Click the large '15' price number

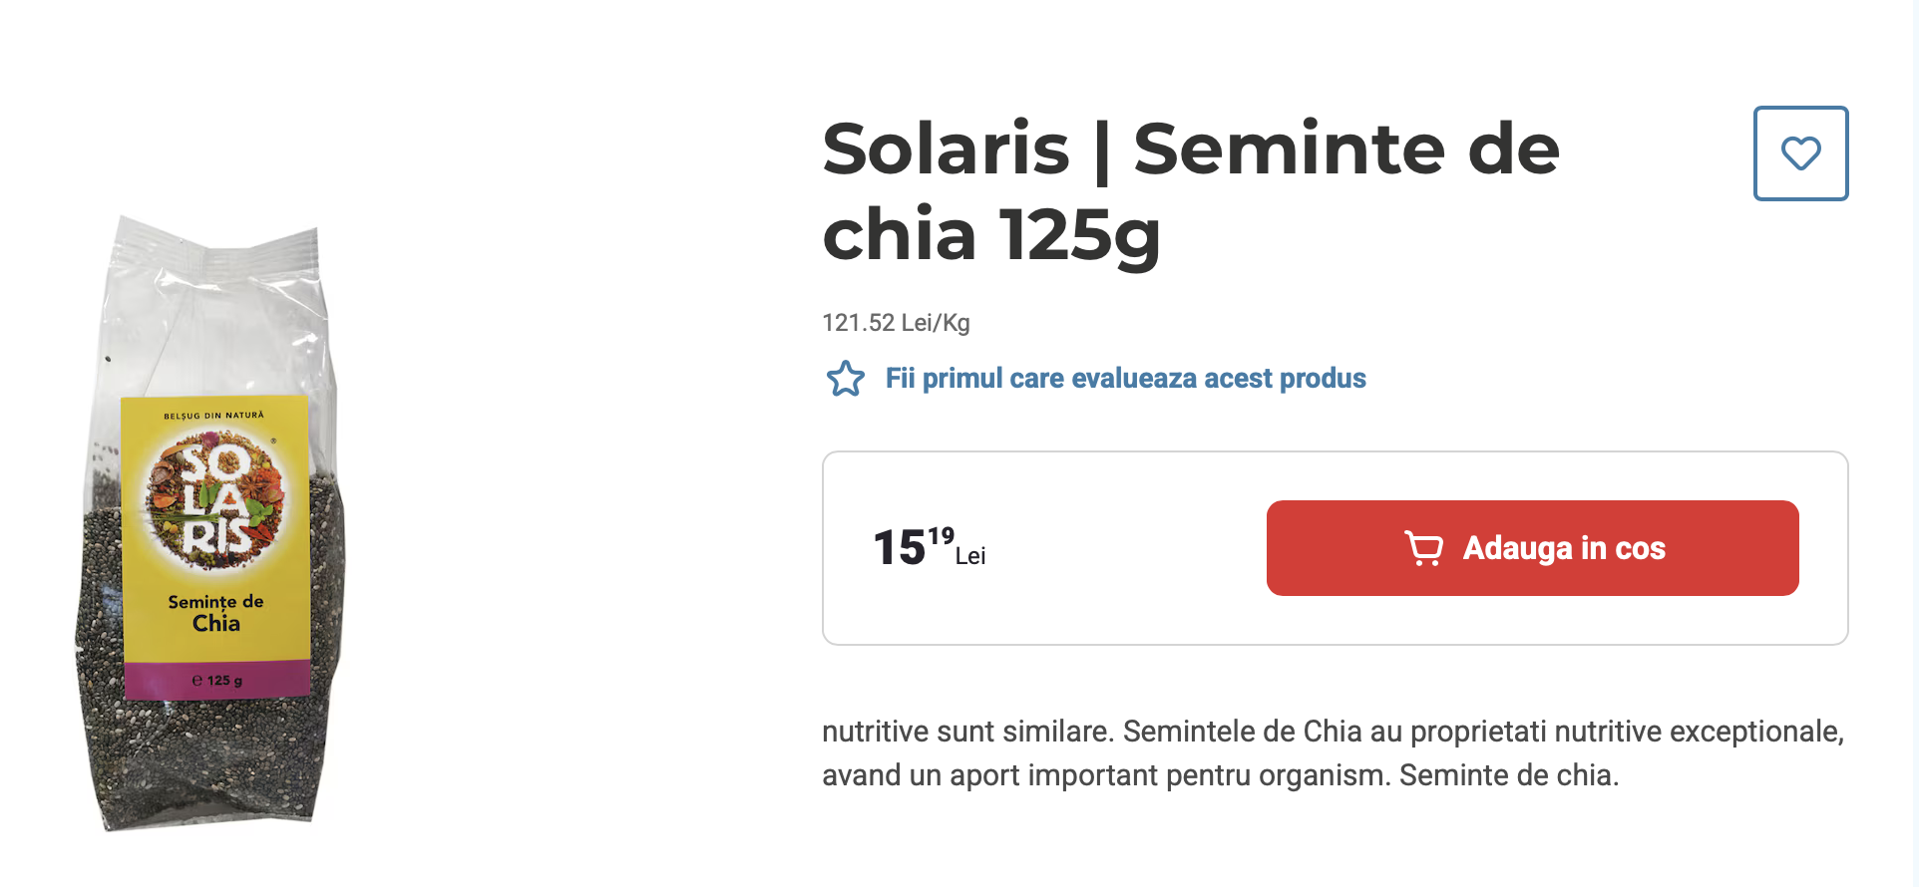click(900, 548)
